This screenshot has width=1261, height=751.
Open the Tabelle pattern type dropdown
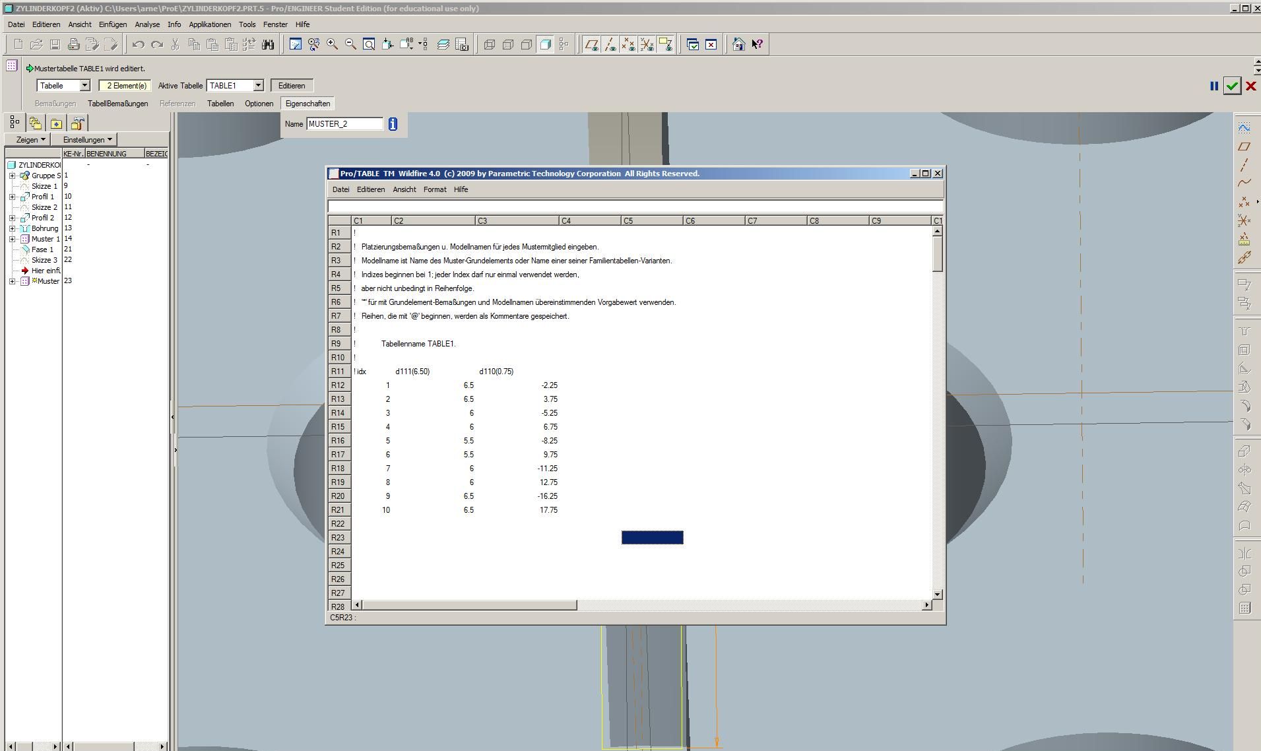(x=84, y=86)
